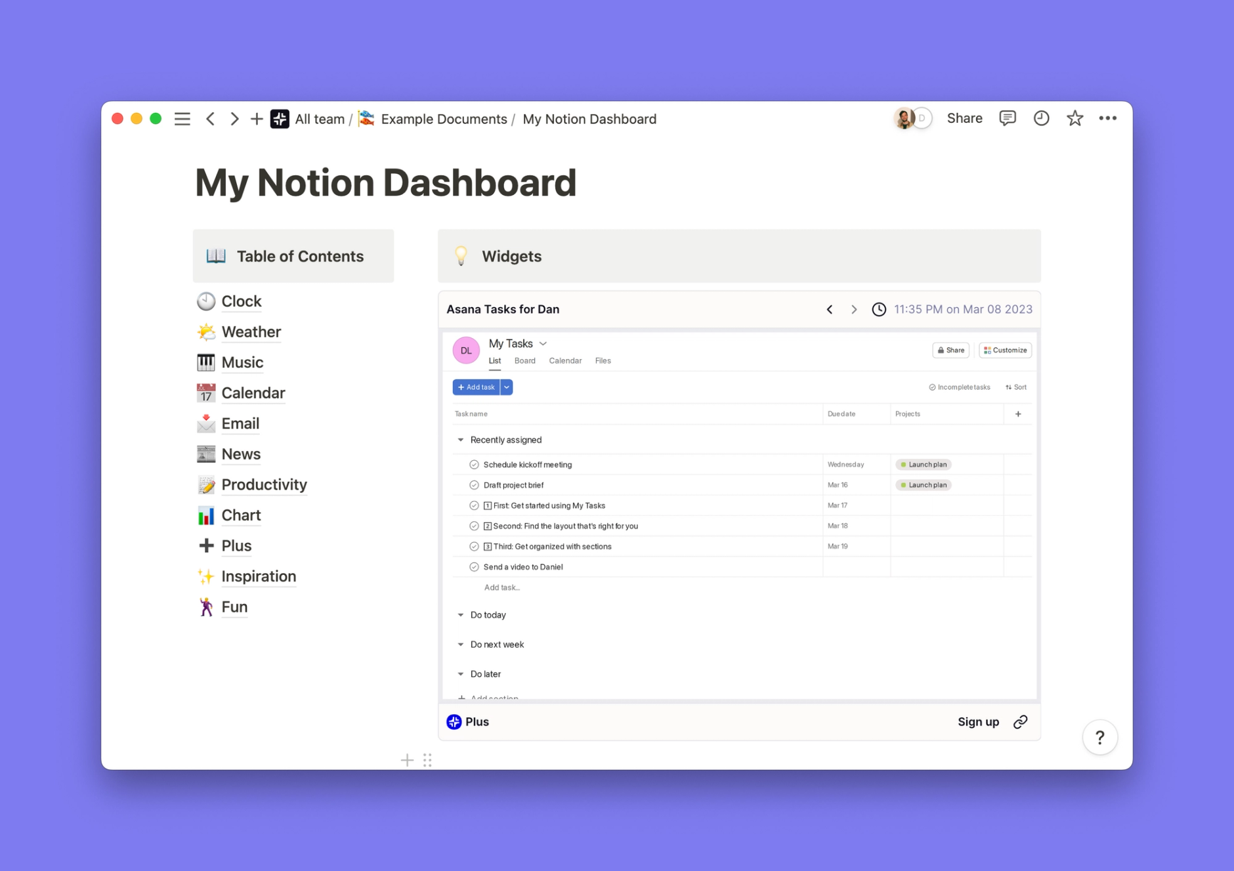The image size is (1234, 871).
Task: Click the pink DL avatar circle
Action: (466, 351)
